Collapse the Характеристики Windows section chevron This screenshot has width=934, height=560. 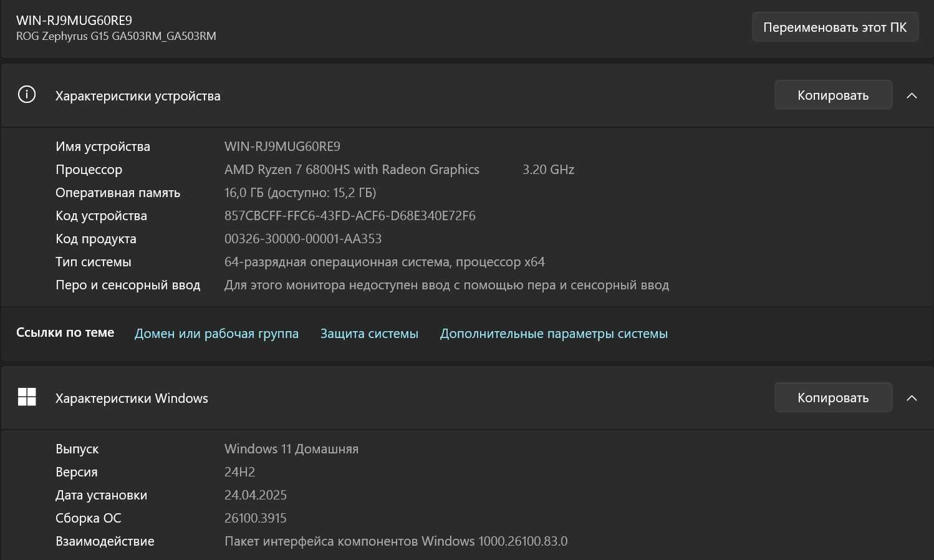(x=912, y=398)
